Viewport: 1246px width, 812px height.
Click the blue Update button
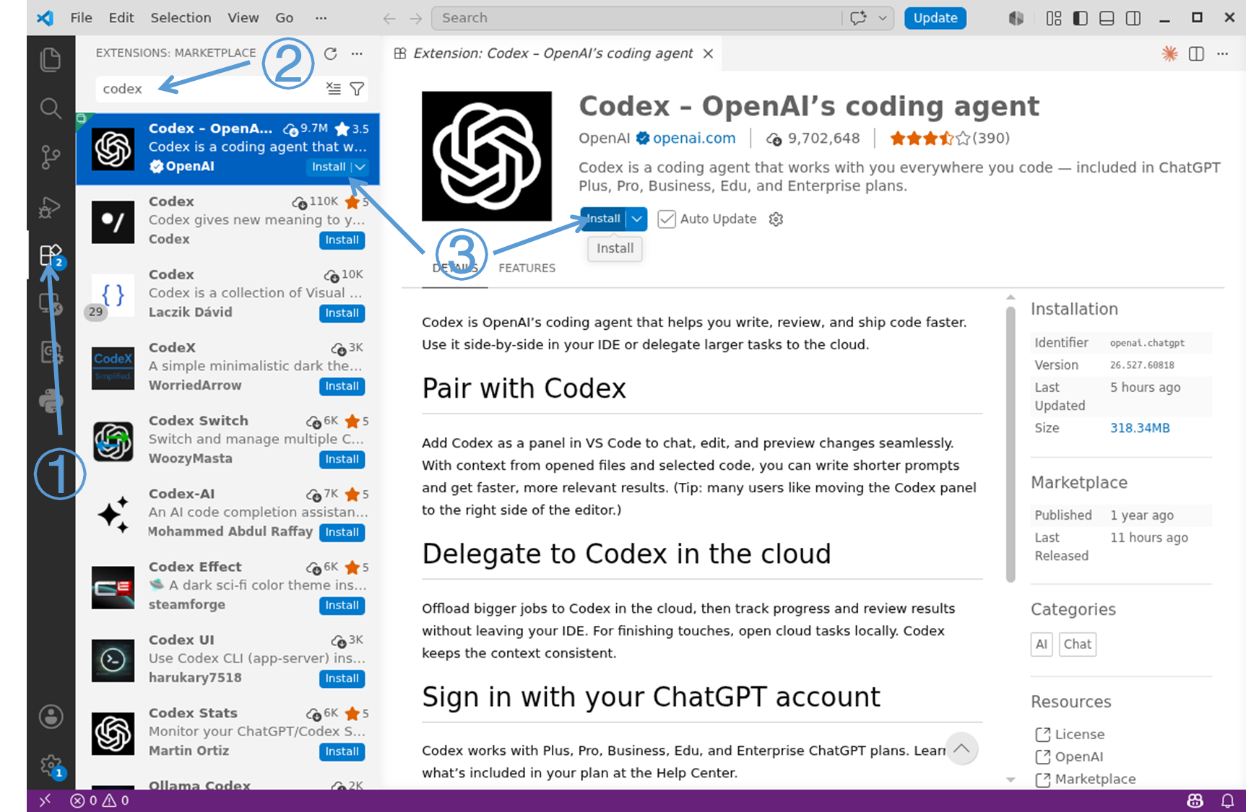coord(935,18)
